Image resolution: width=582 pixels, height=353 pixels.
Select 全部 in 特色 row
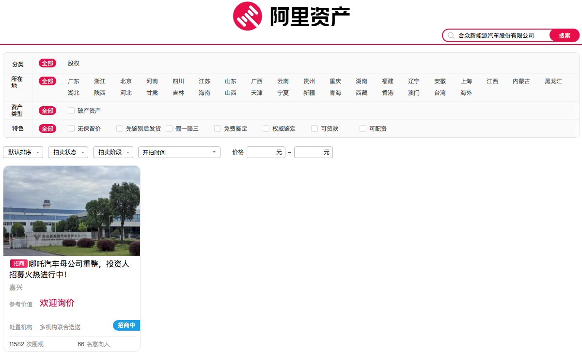click(47, 128)
